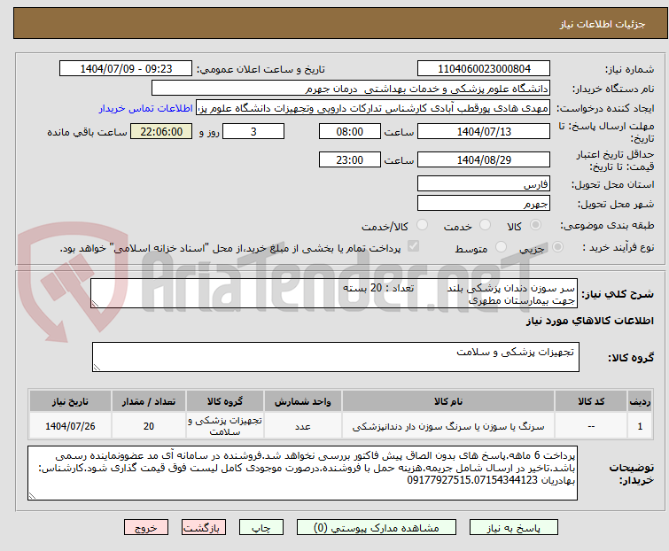Click the خروج exit button

tap(146, 528)
